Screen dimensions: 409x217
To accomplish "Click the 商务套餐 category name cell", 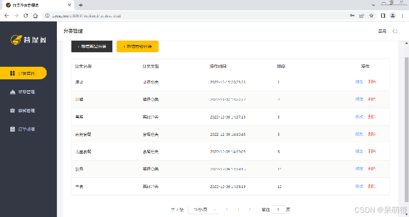I will (83, 134).
